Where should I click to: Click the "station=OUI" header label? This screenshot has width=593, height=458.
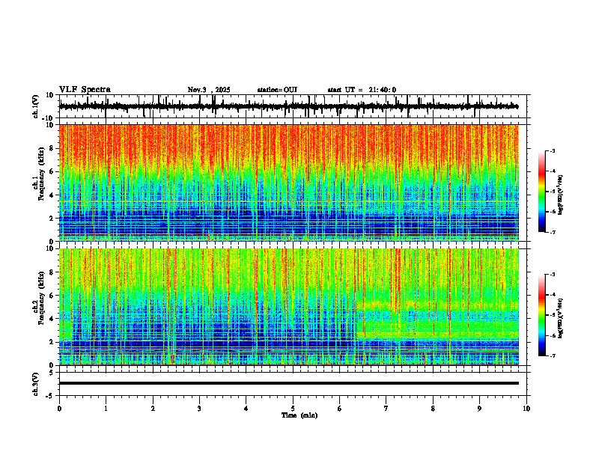point(277,90)
